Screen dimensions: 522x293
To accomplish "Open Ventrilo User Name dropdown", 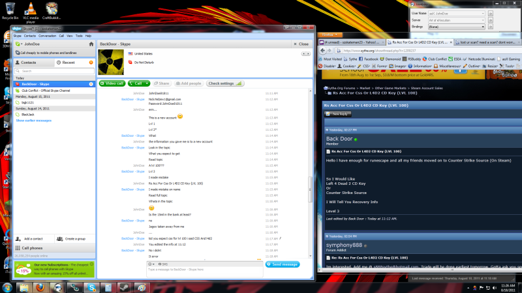I will [456, 13].
